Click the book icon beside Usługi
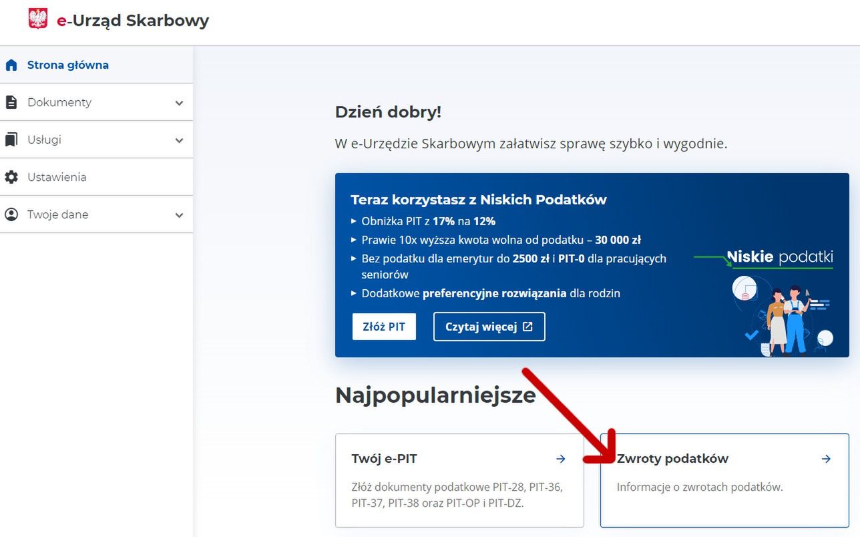The height and width of the screenshot is (537, 860). point(10,140)
